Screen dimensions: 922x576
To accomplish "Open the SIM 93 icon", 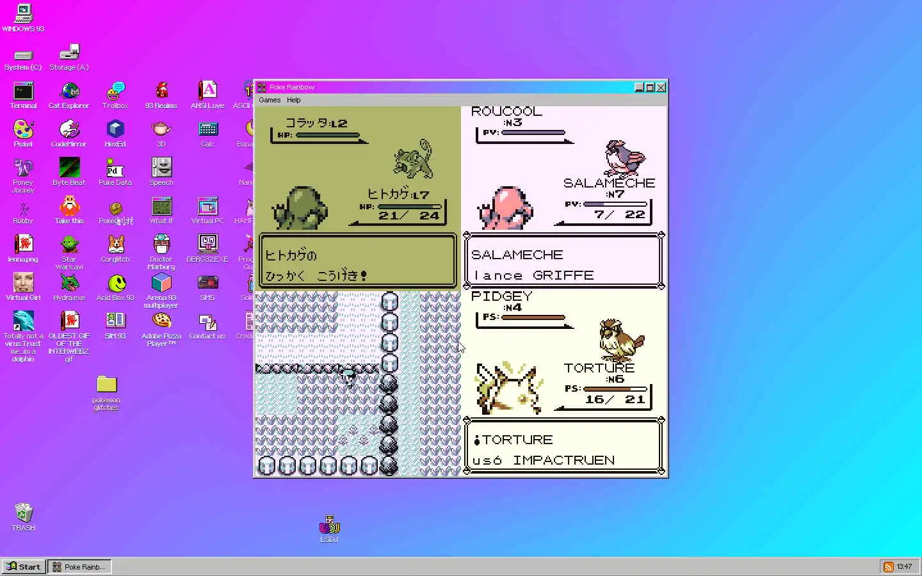I will (x=115, y=326).
